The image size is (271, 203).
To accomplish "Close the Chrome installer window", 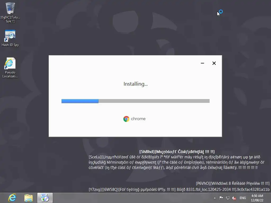I will coord(214,63).
